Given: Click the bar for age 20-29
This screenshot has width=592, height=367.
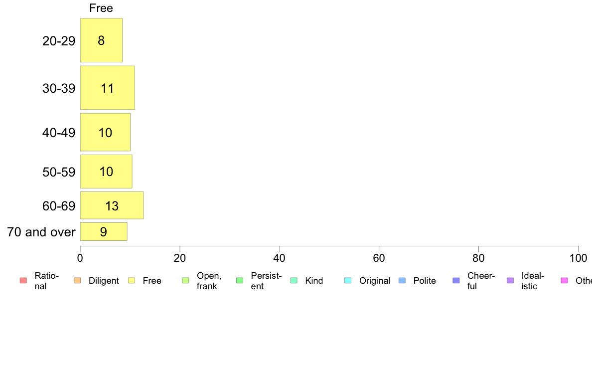Looking at the screenshot, I should (x=101, y=40).
